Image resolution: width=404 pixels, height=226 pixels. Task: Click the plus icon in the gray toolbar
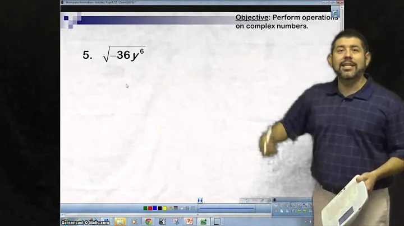(x=247, y=200)
